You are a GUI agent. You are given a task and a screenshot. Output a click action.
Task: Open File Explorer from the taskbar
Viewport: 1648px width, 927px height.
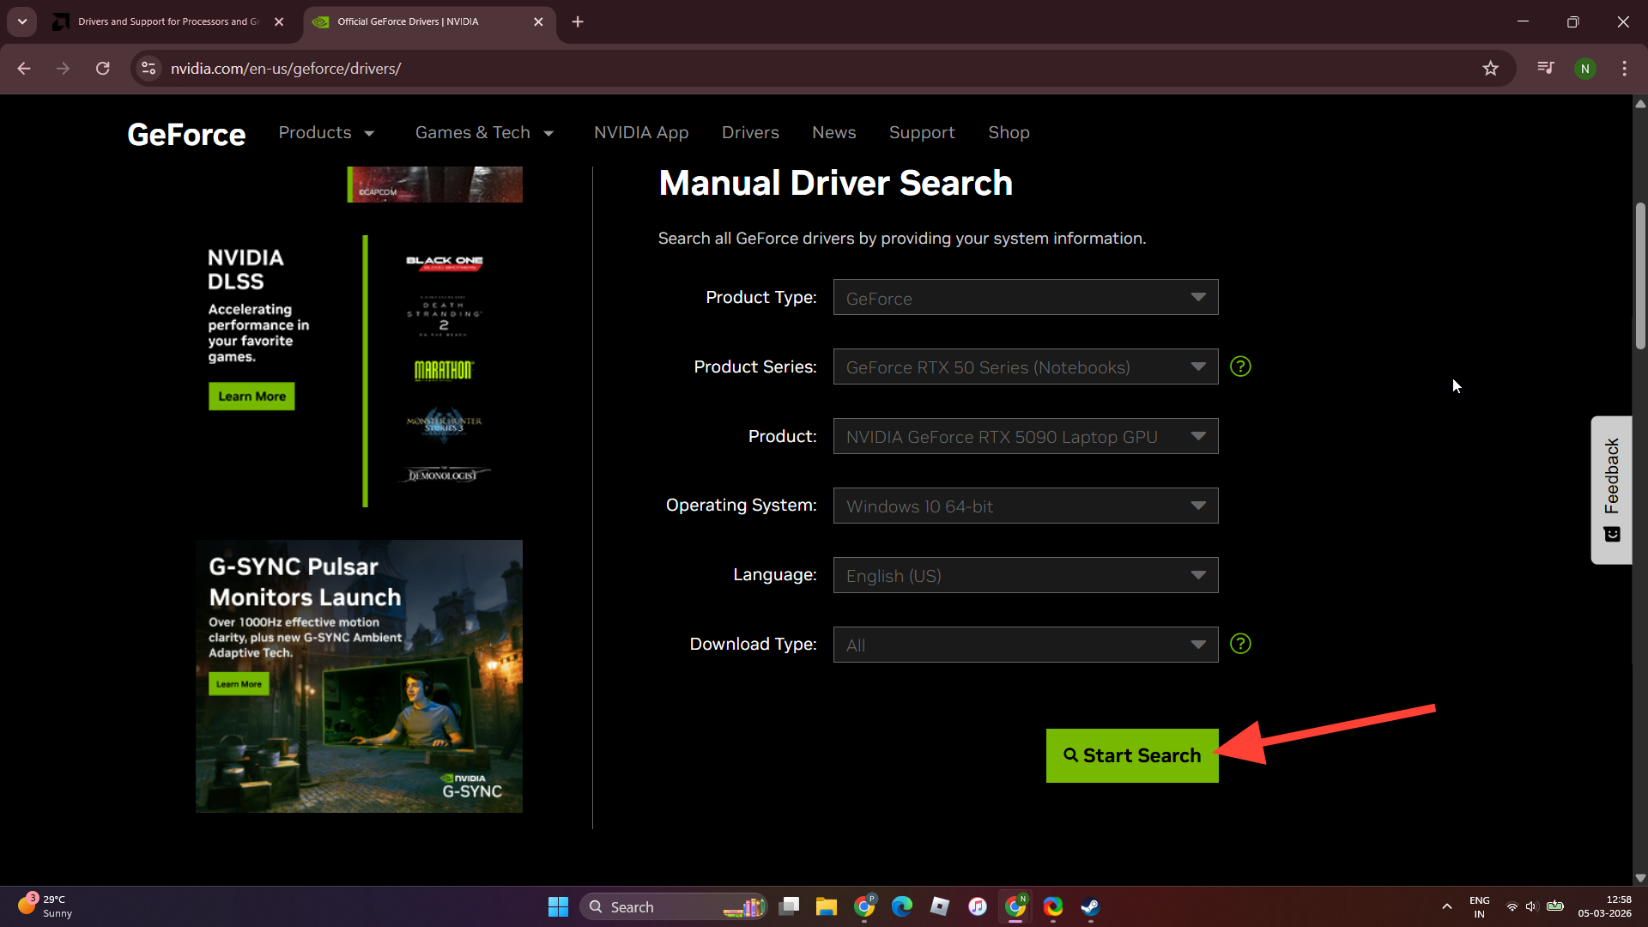click(x=826, y=906)
